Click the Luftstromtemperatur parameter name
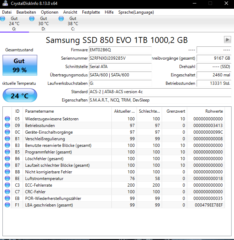This screenshot has height=240, width=234. [x=44, y=179]
